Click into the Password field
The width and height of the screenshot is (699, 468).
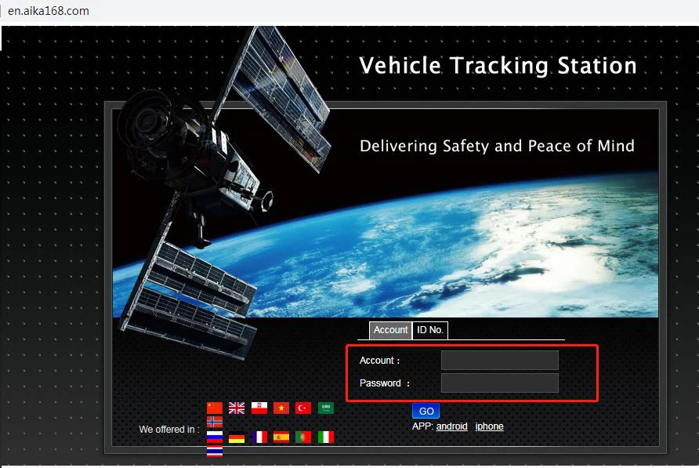click(500, 383)
